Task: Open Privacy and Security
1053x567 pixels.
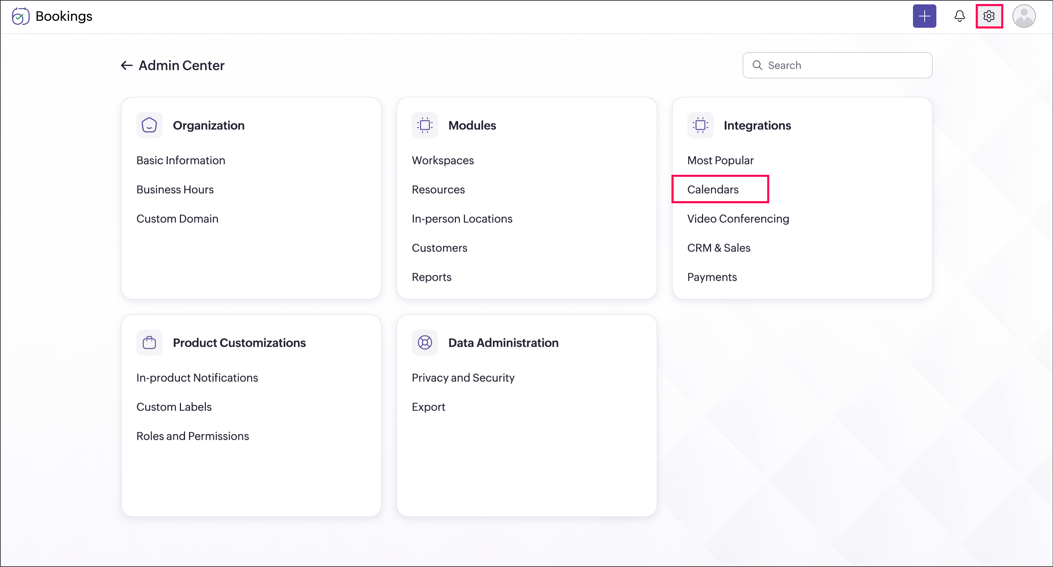Action: 463,378
